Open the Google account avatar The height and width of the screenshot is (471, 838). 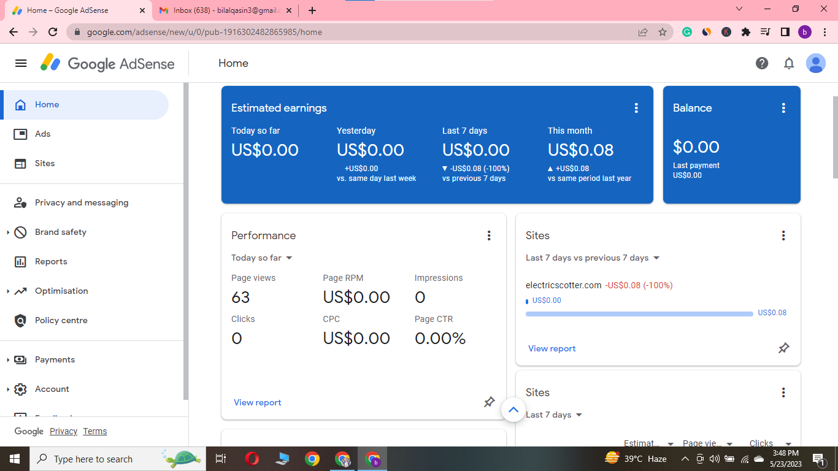(816, 63)
